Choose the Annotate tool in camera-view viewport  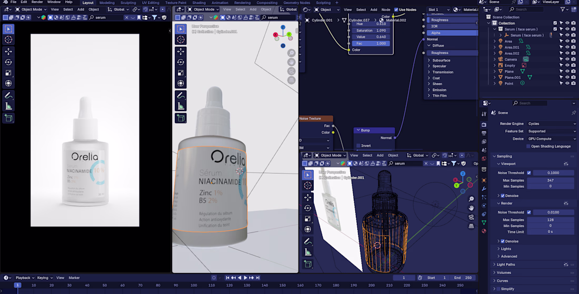8,96
